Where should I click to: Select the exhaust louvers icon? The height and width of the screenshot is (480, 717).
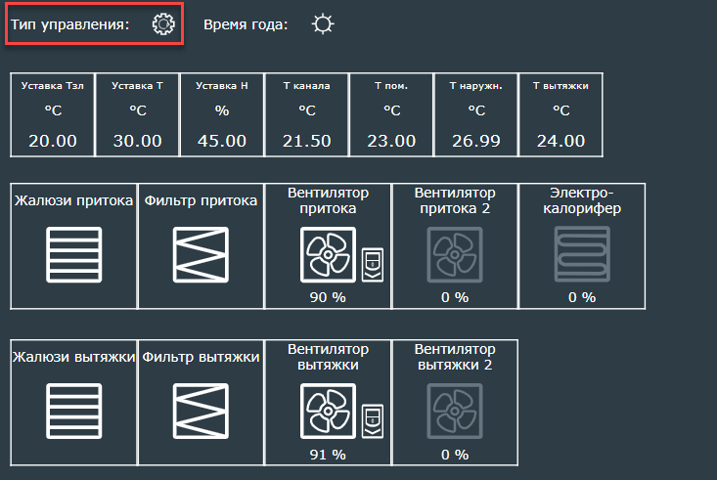(73, 410)
